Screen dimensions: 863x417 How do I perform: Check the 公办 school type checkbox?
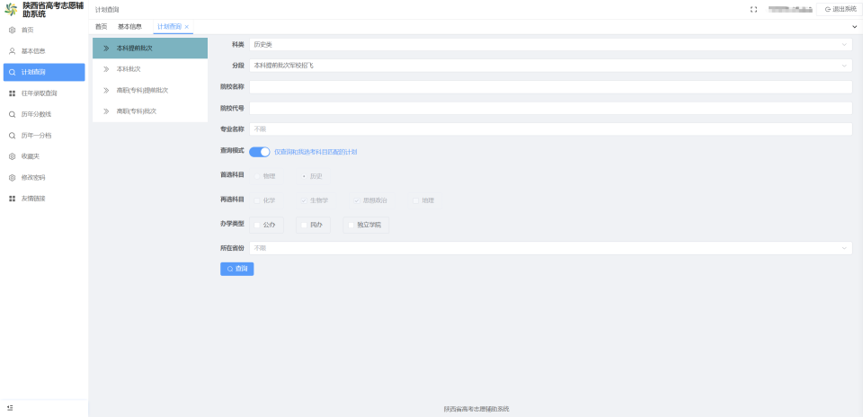pos(257,225)
